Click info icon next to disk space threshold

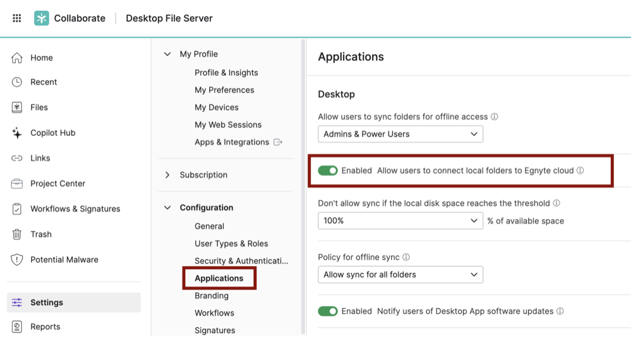pyautogui.click(x=556, y=204)
